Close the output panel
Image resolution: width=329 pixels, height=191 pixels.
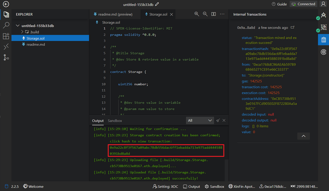point(224,120)
